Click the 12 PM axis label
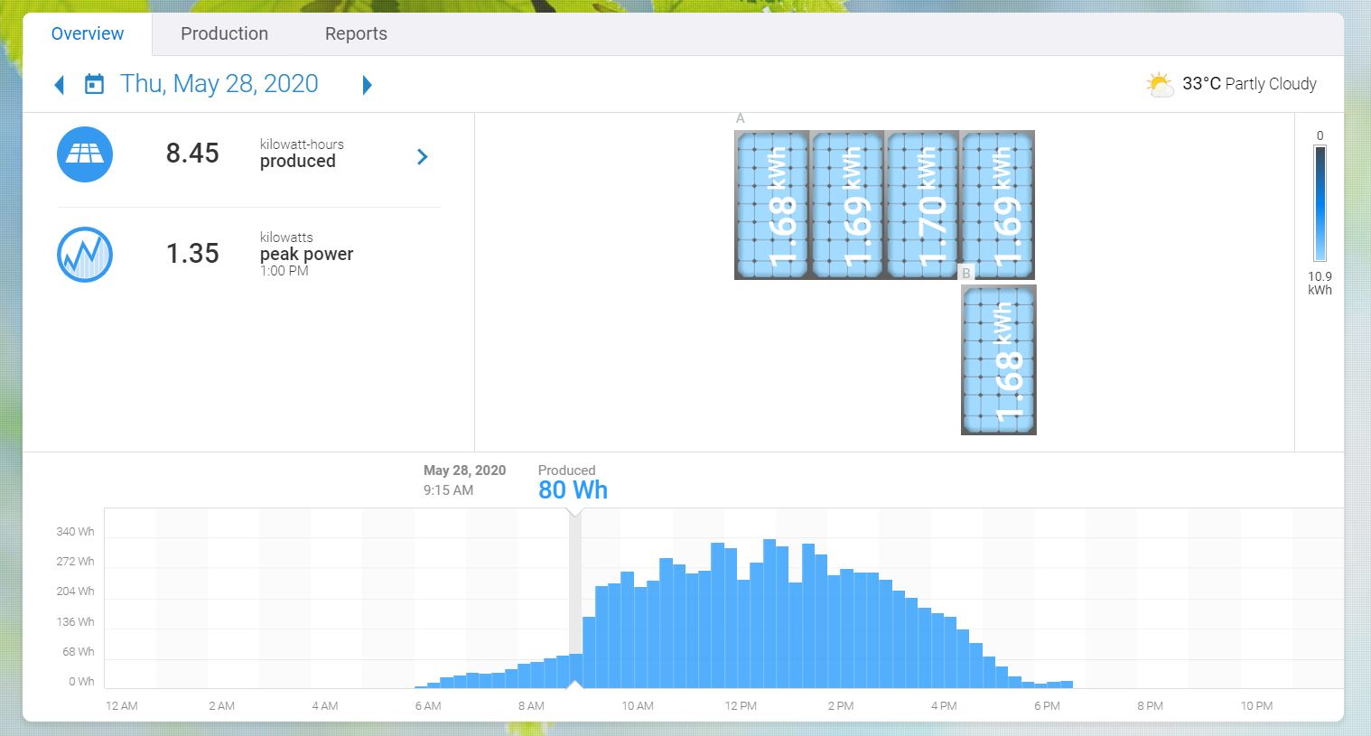 click(741, 706)
